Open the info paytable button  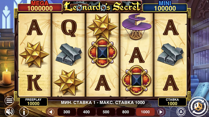click(24, 112)
